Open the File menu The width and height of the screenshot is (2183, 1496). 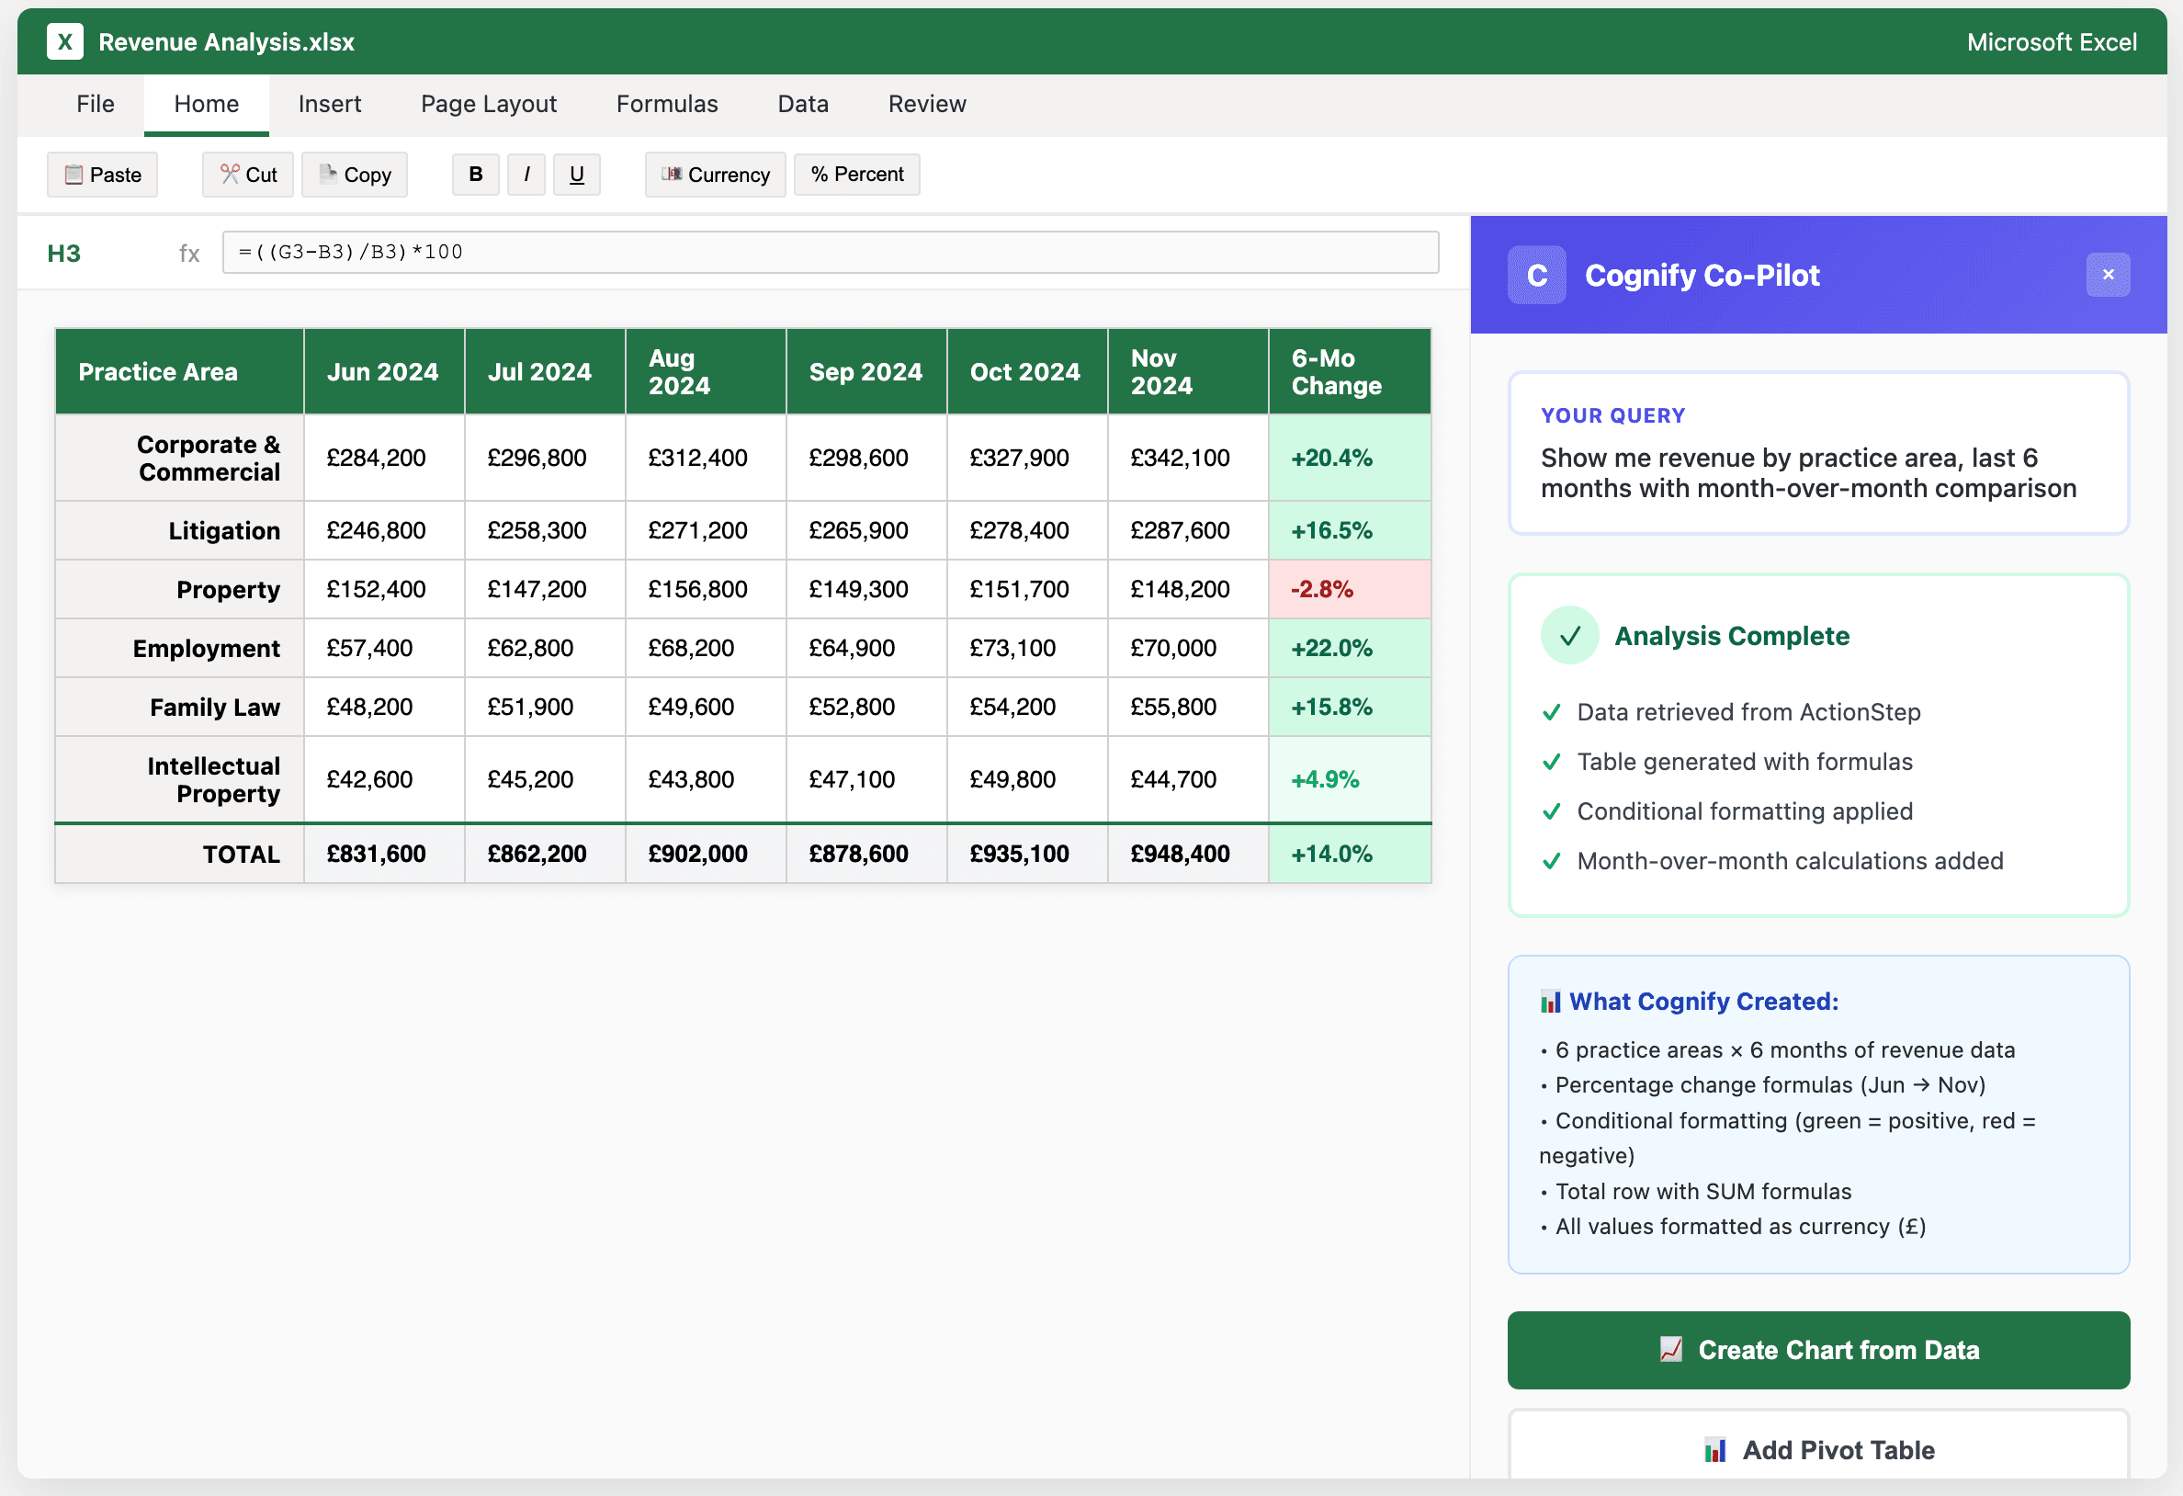pos(95,103)
